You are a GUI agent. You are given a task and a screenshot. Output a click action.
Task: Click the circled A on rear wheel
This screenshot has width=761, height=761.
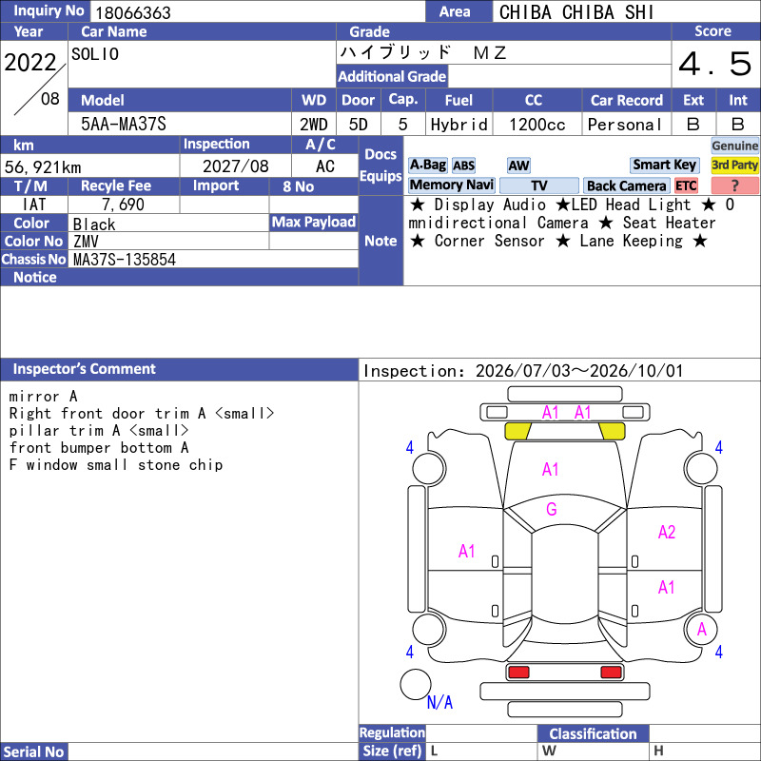701,630
